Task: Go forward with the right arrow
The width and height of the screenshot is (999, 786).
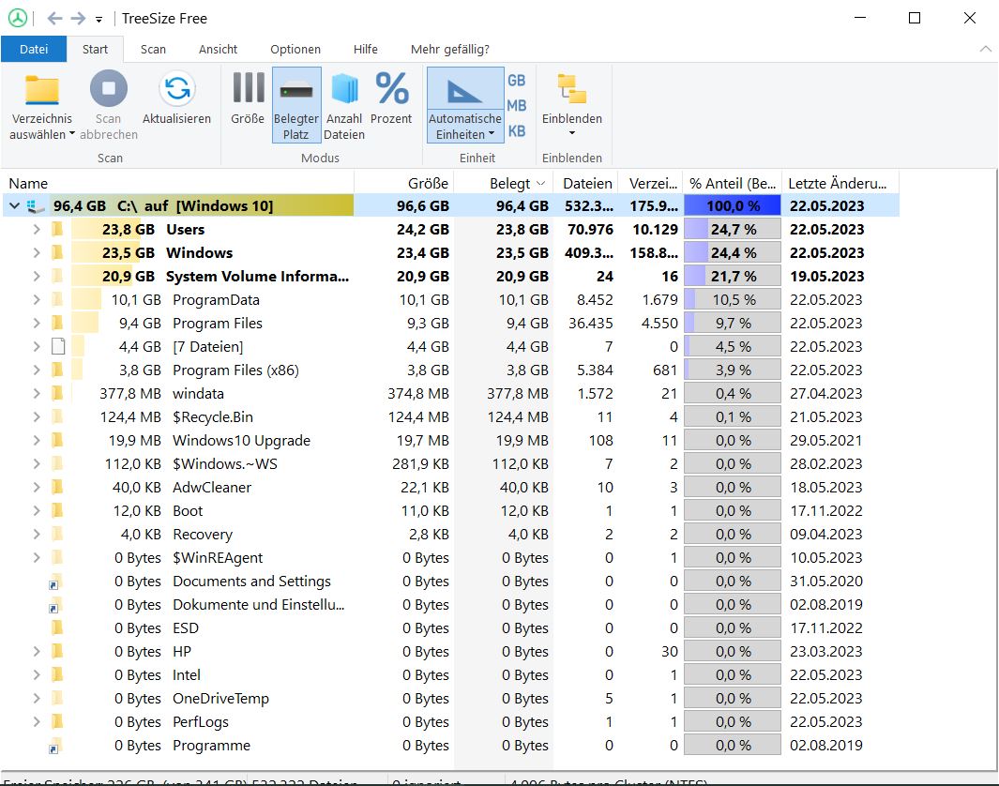Action: click(78, 19)
